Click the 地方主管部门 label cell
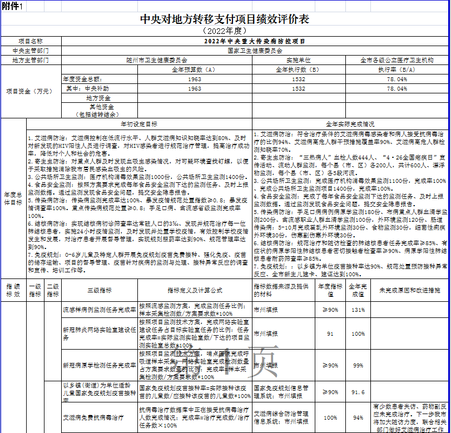Viewport: 451px width, 433px height. pyautogui.click(x=31, y=60)
